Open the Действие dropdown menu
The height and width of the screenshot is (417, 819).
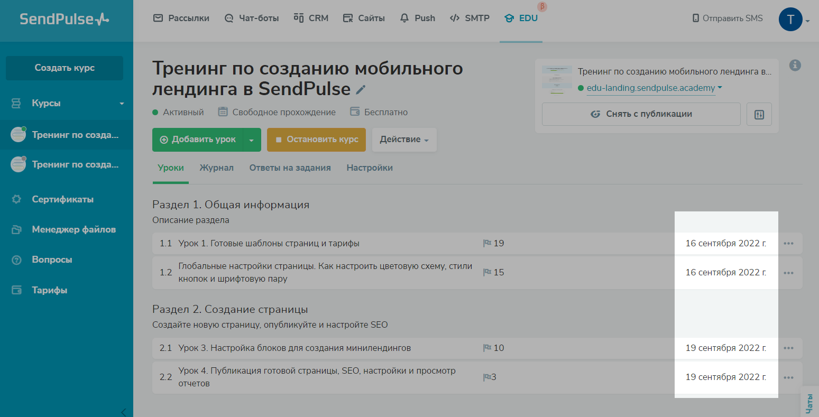[x=404, y=140]
